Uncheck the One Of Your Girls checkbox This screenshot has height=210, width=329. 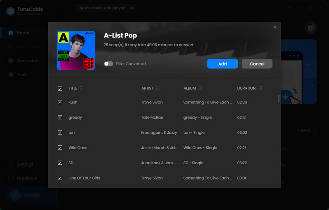(x=60, y=178)
